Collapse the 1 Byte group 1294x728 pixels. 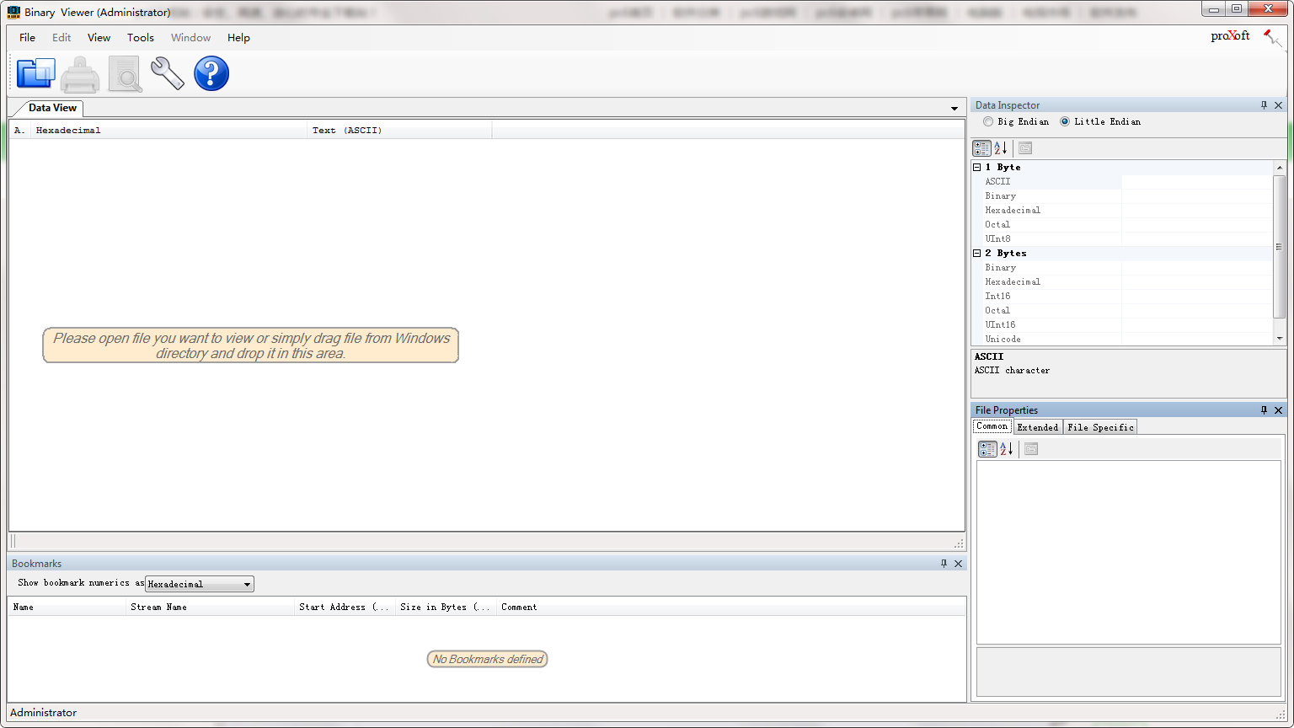[x=977, y=167]
